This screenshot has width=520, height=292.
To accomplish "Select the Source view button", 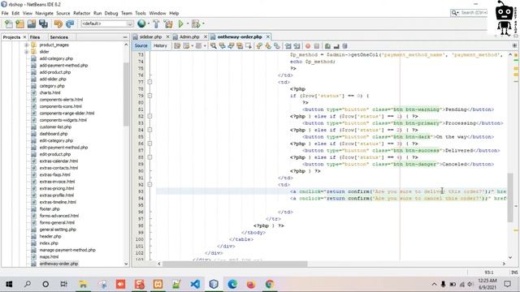I will 141,45.
